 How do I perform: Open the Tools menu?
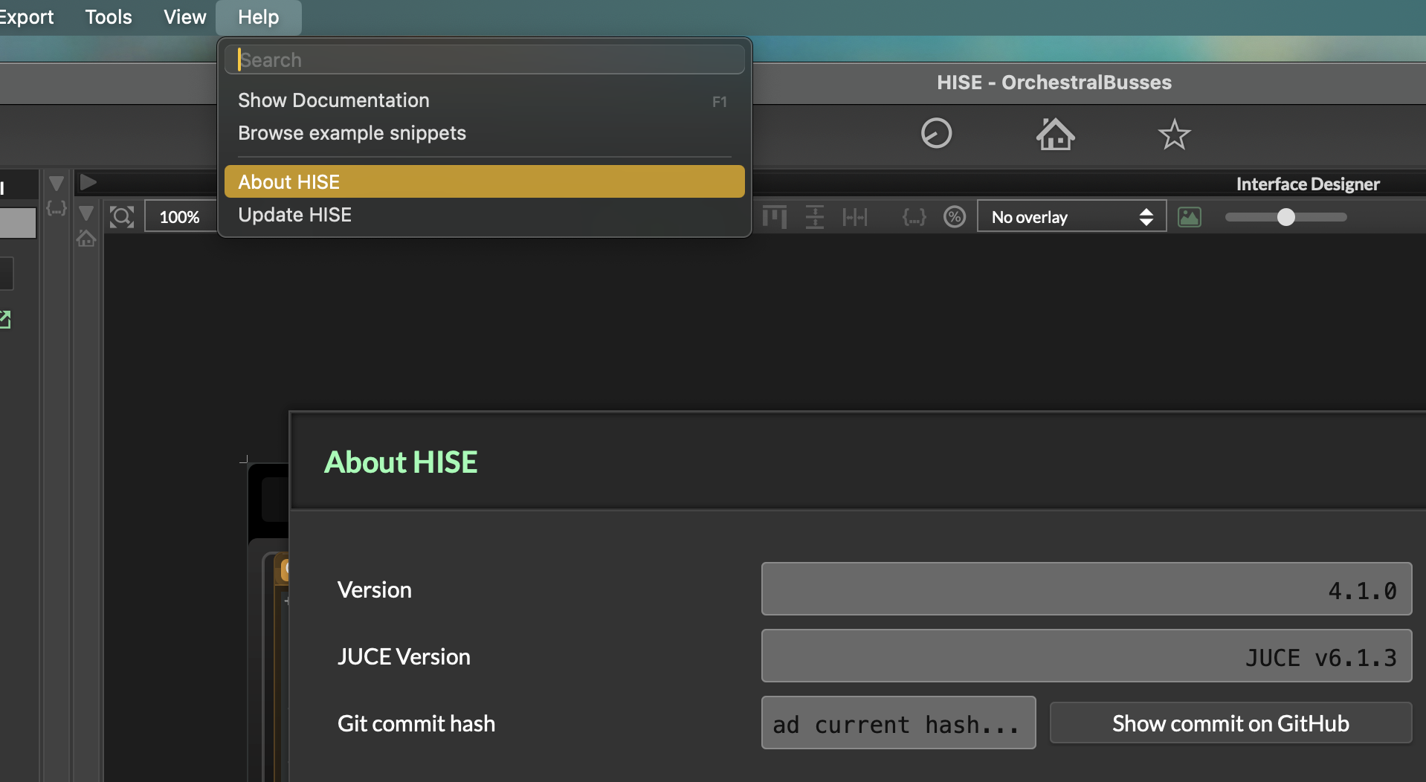click(x=109, y=17)
